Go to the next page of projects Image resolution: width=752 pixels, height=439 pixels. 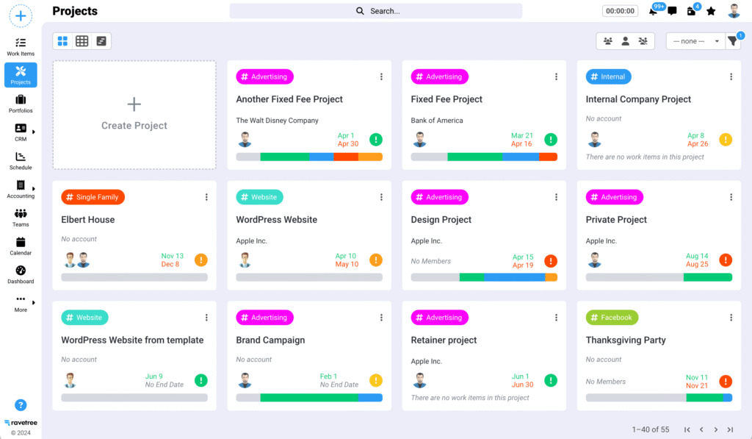(x=715, y=429)
